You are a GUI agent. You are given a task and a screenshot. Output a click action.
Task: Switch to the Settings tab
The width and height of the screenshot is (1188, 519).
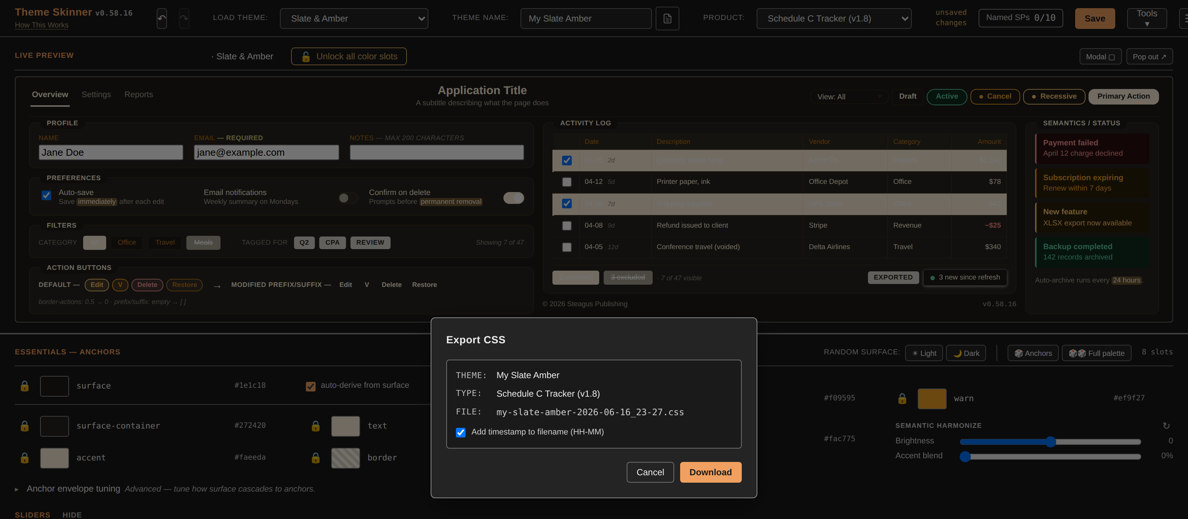click(x=96, y=95)
